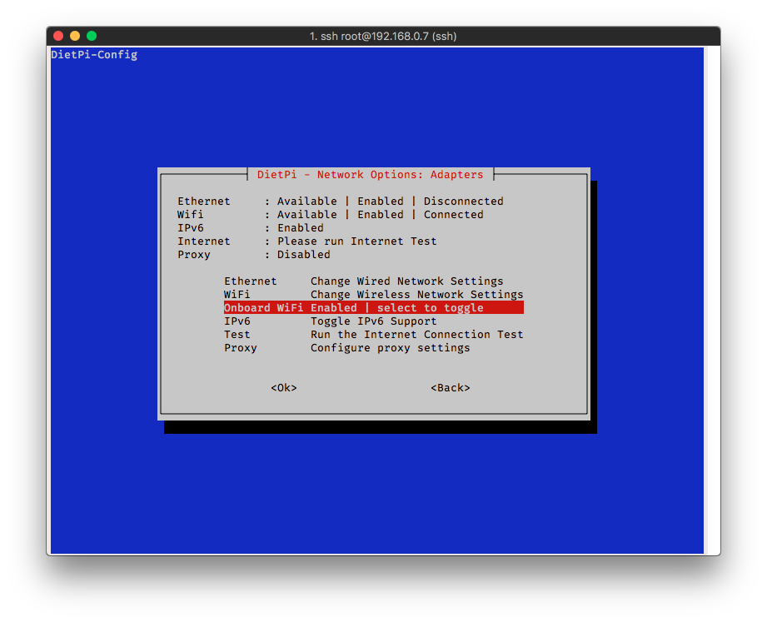
Task: Click the yellow minimize window button
Action: pos(75,36)
